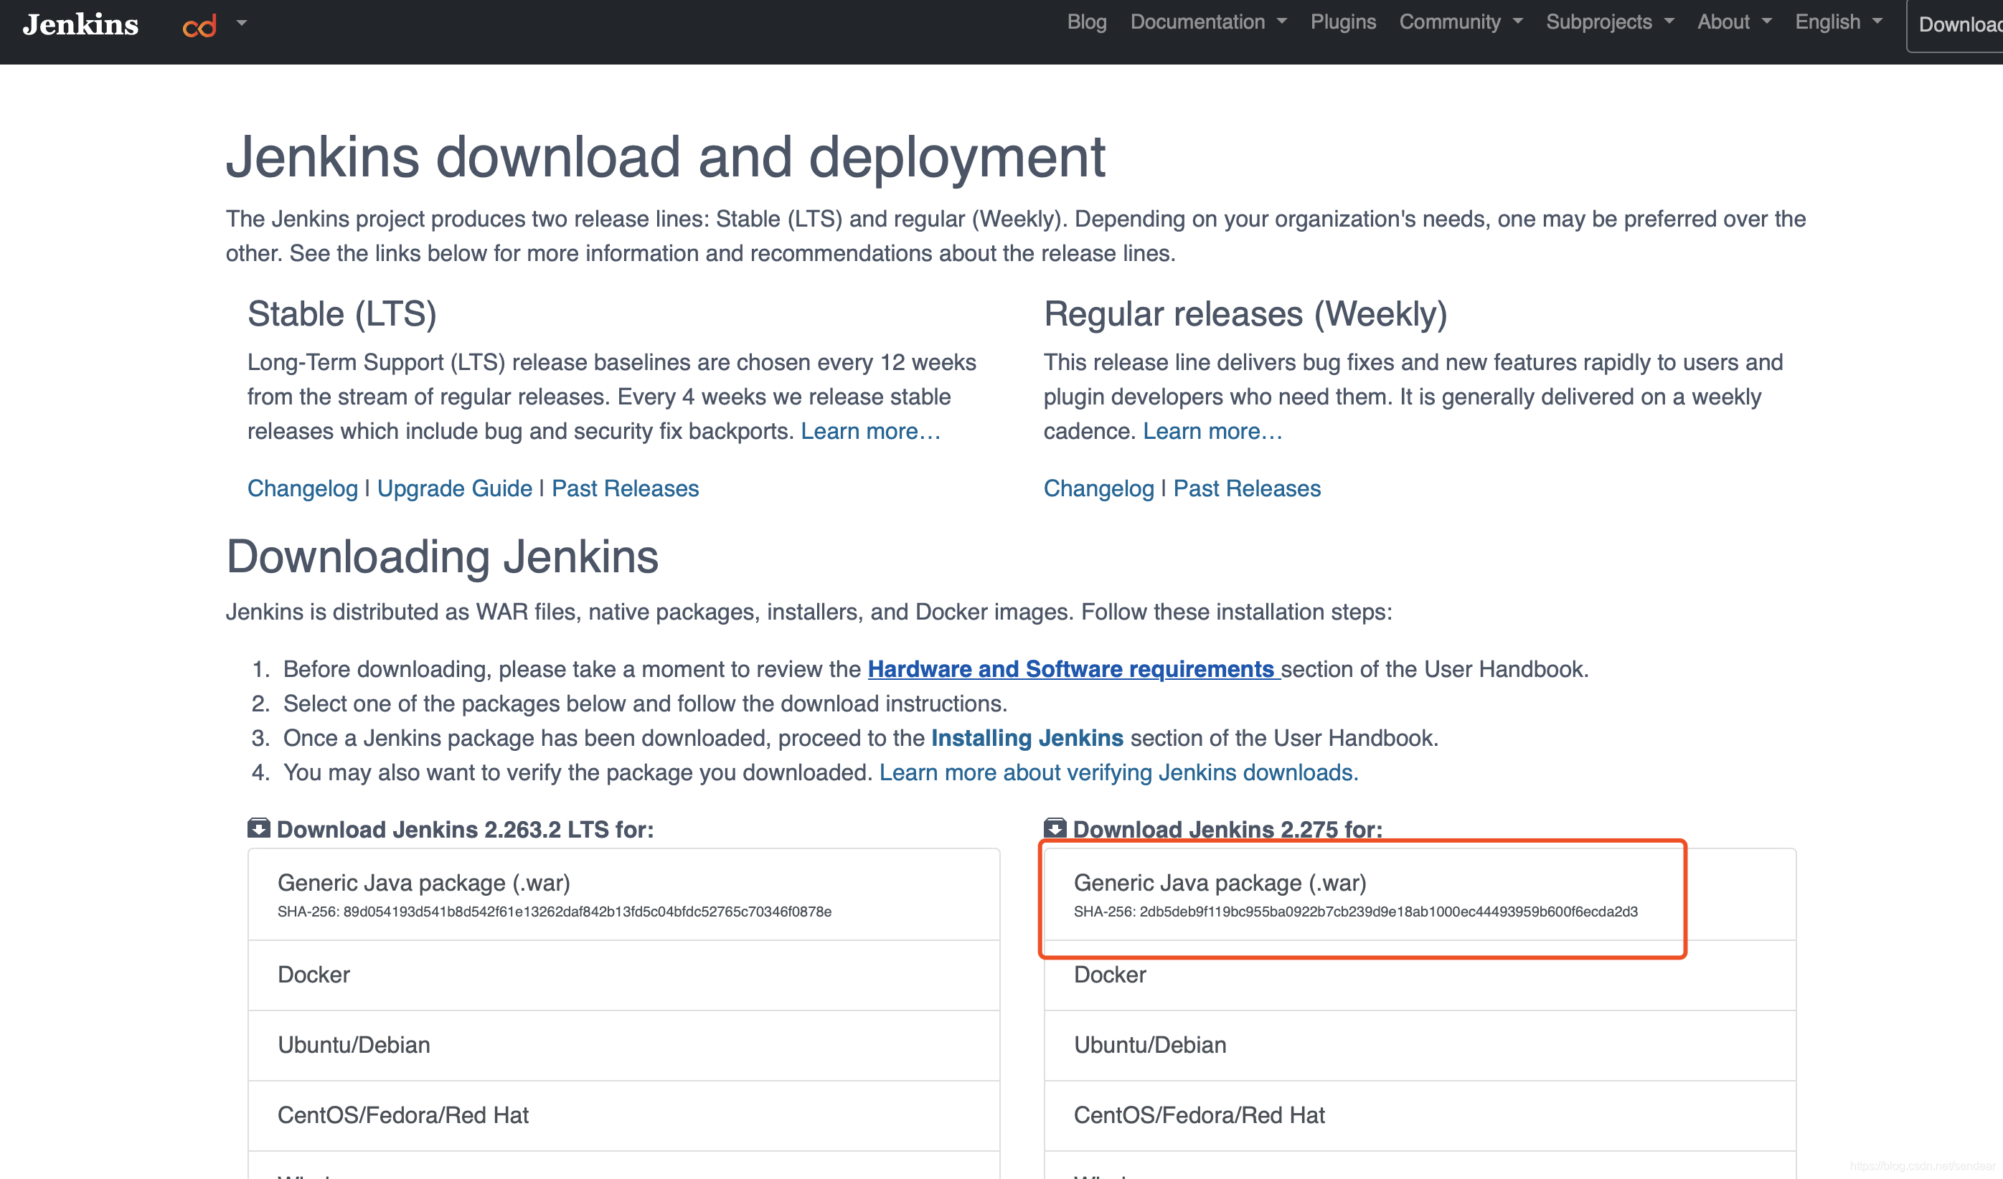The width and height of the screenshot is (2003, 1179).
Task: Open the Weekly Changelog link
Action: click(x=1098, y=488)
